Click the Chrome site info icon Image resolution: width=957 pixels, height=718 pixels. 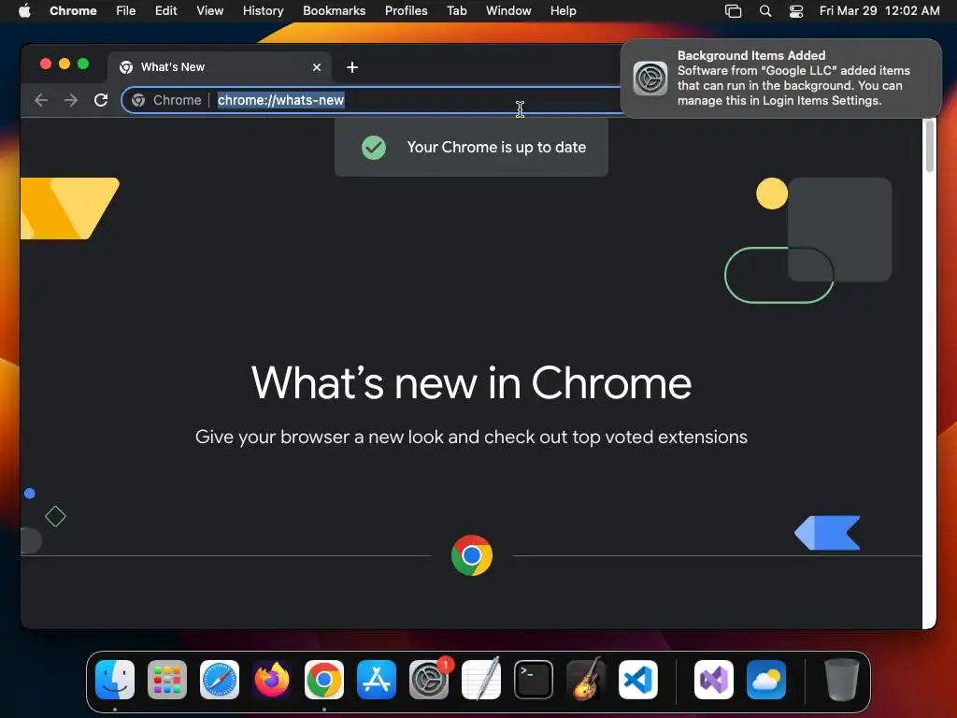click(x=138, y=100)
